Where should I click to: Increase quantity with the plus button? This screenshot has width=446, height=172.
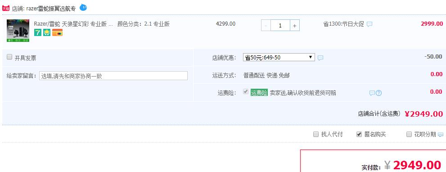click(295, 25)
